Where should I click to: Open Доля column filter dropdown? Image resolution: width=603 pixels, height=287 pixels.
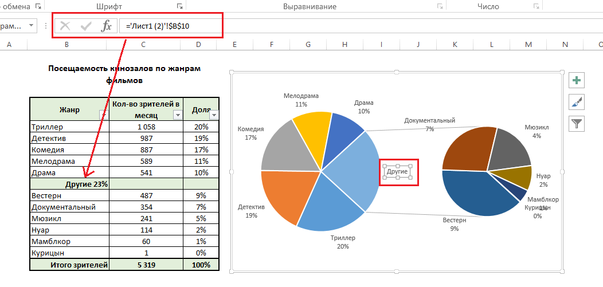pyautogui.click(x=214, y=115)
